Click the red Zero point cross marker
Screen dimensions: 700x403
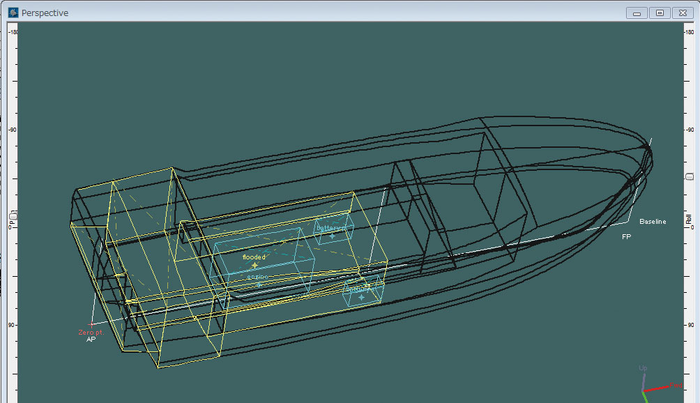tap(91, 324)
